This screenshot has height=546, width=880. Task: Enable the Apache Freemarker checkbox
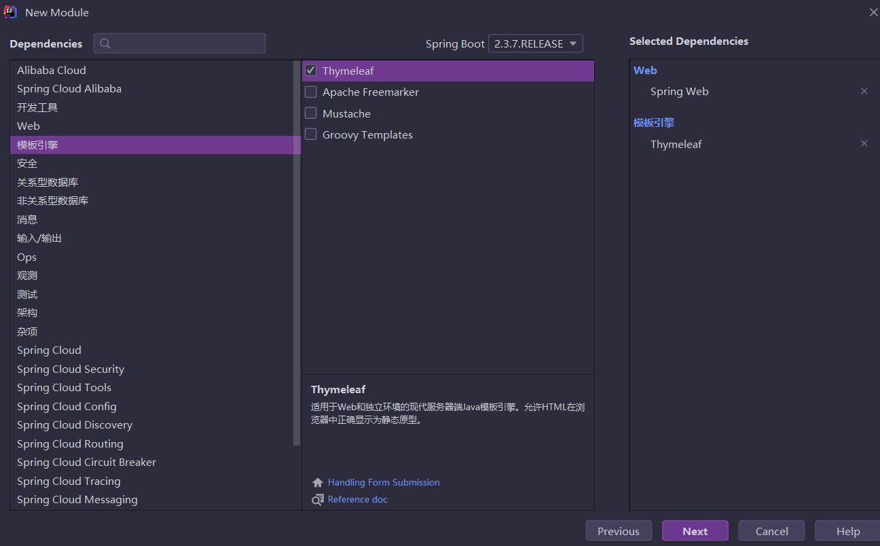(x=311, y=92)
